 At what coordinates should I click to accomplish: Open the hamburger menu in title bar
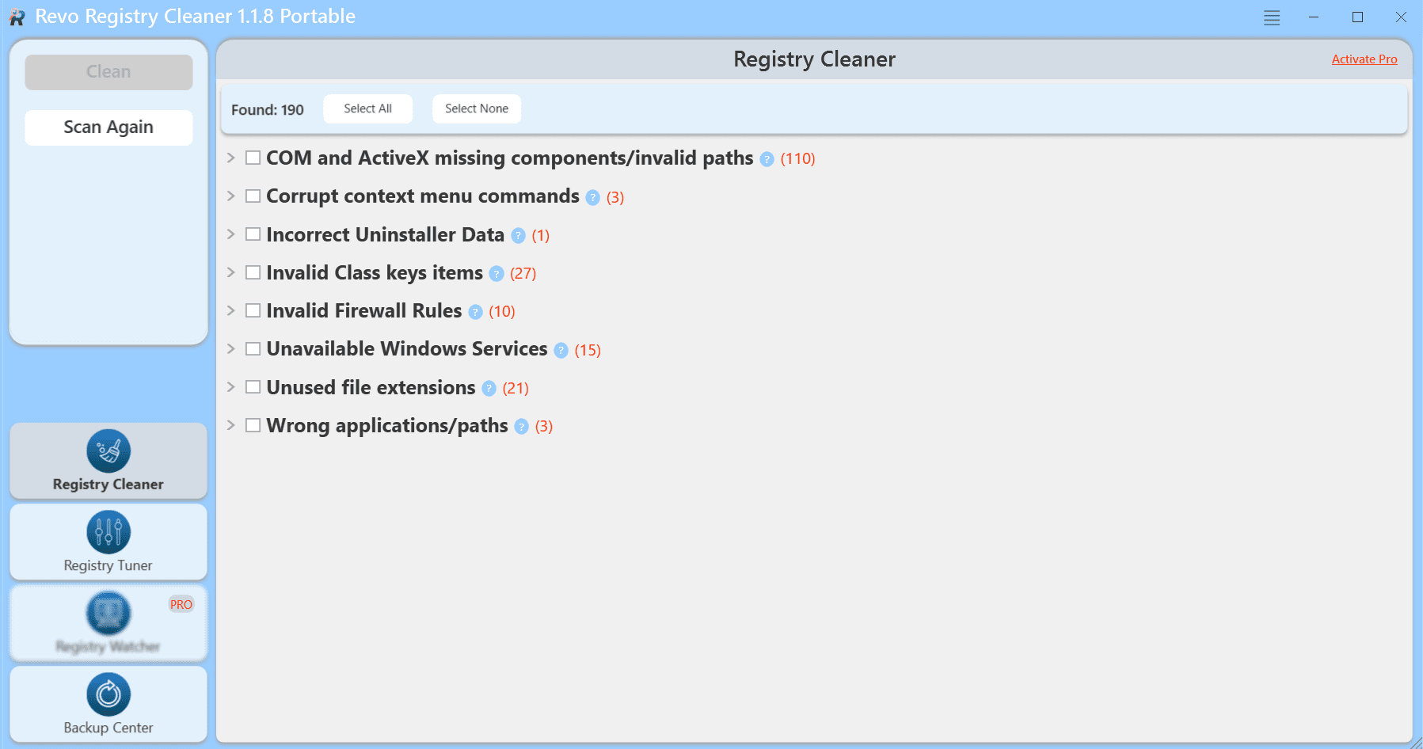(x=1272, y=17)
